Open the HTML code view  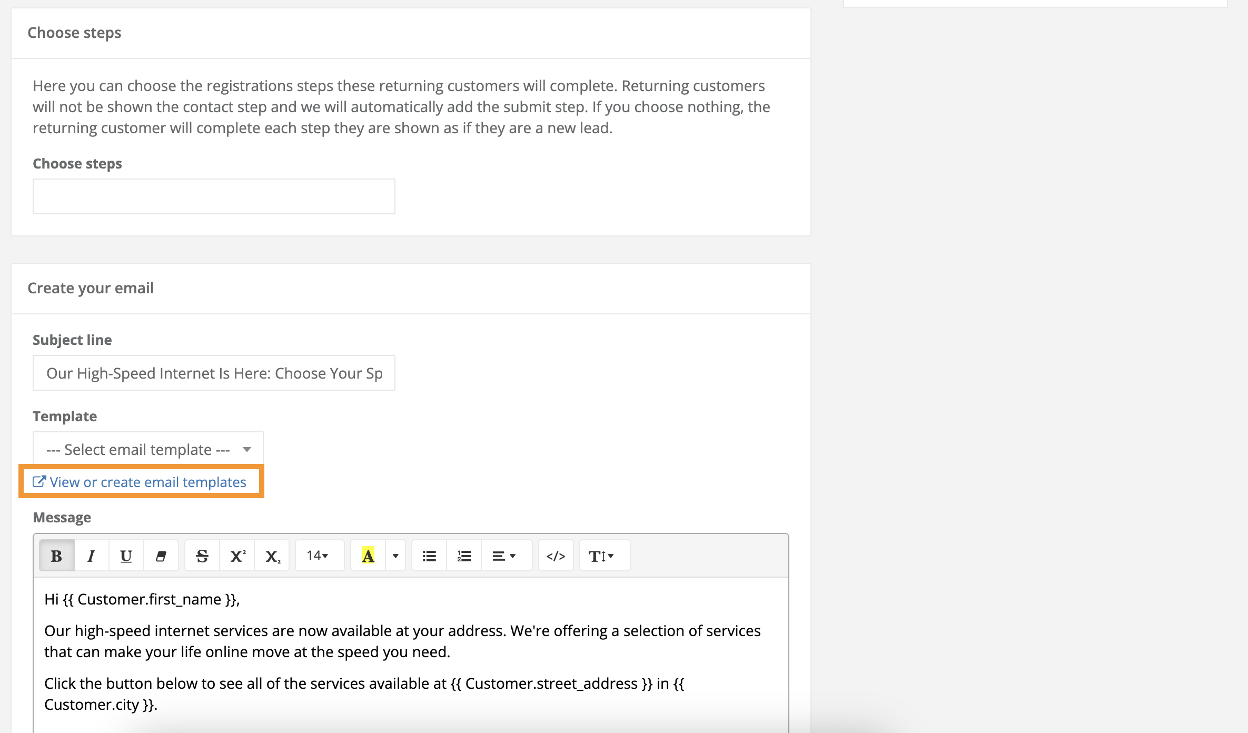click(x=556, y=555)
